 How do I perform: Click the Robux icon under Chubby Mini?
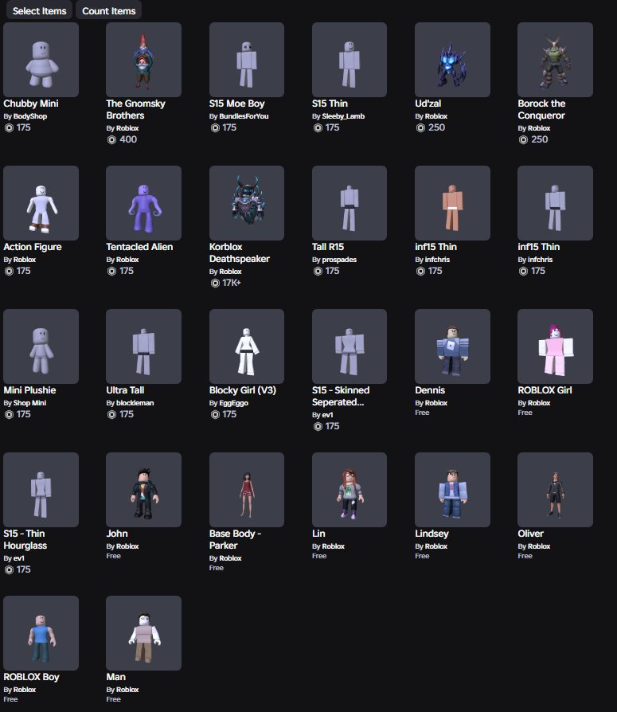(x=9, y=127)
